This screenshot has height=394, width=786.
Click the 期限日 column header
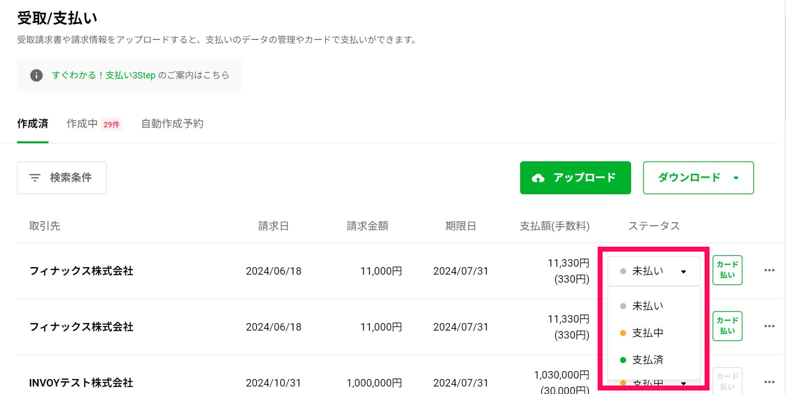[461, 226]
